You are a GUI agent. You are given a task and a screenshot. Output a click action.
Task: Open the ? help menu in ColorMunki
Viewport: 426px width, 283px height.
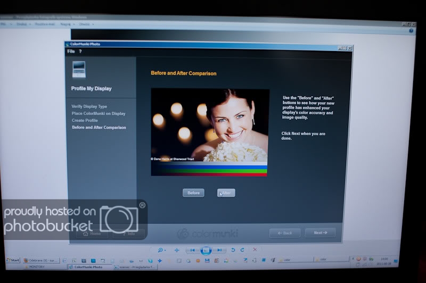point(80,51)
